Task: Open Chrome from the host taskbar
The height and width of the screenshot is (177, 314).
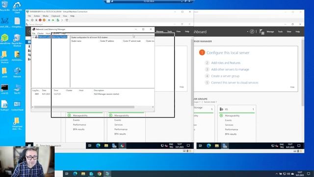Action: coord(99,174)
